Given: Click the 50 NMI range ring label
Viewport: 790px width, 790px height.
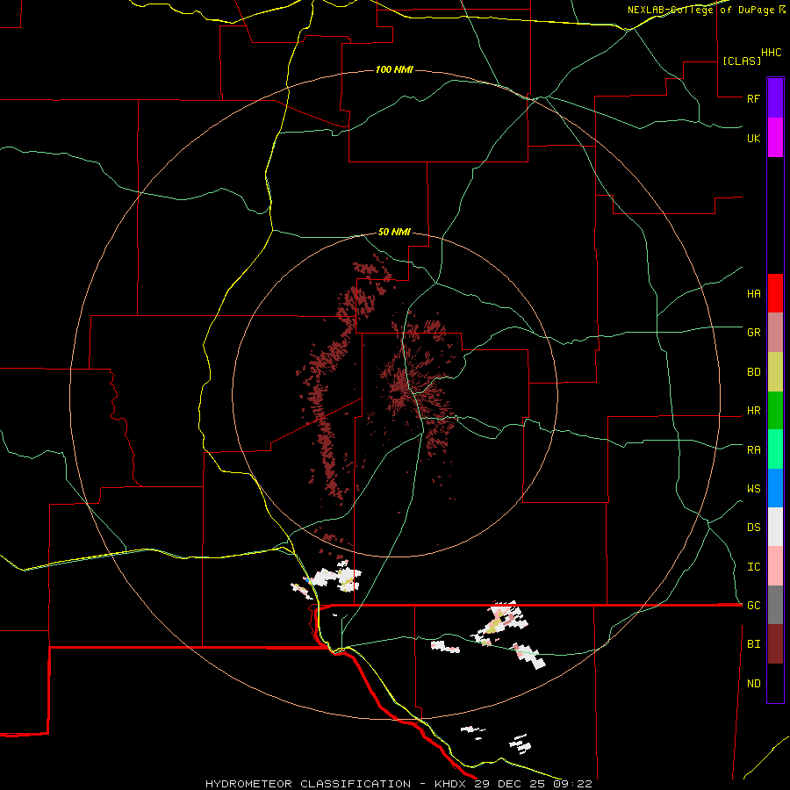Looking at the screenshot, I should pos(394,233).
